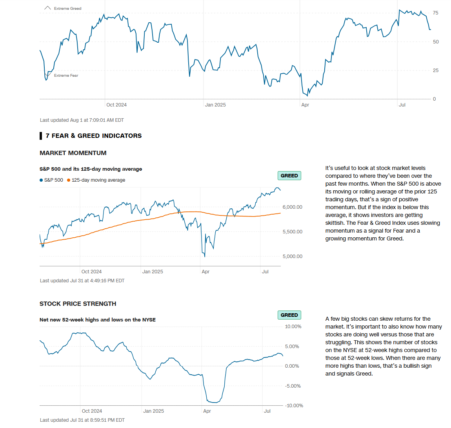Select the 7 Fear & Greed Indicators heading
Image resolution: width=451 pixels, height=428 pixels.
(x=93, y=136)
